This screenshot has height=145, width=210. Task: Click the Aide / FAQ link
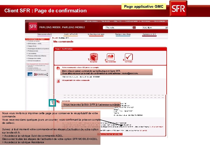click(117, 21)
